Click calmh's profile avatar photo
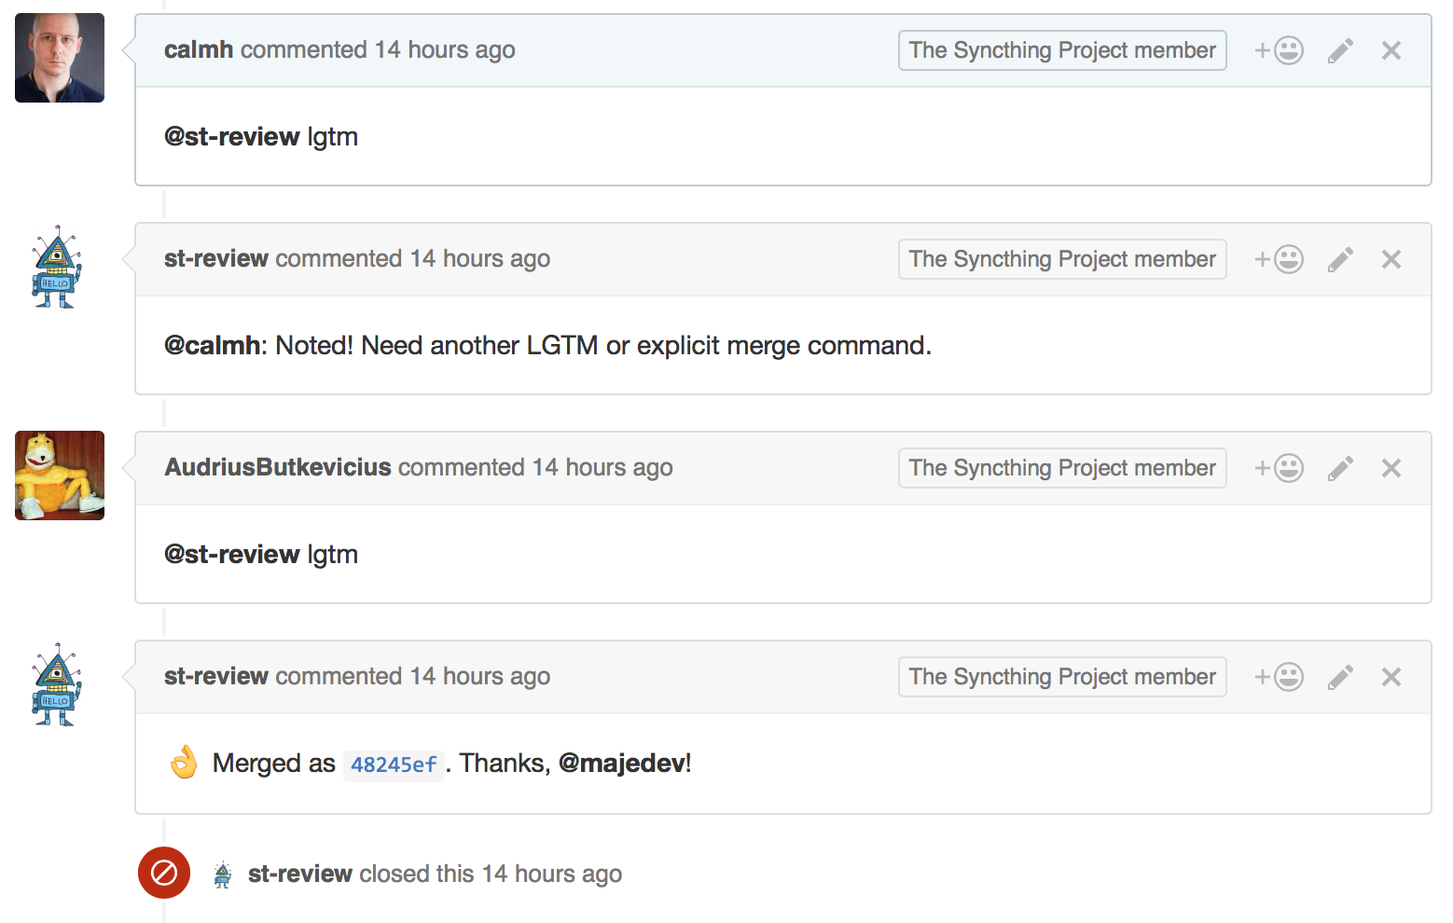 (x=60, y=58)
